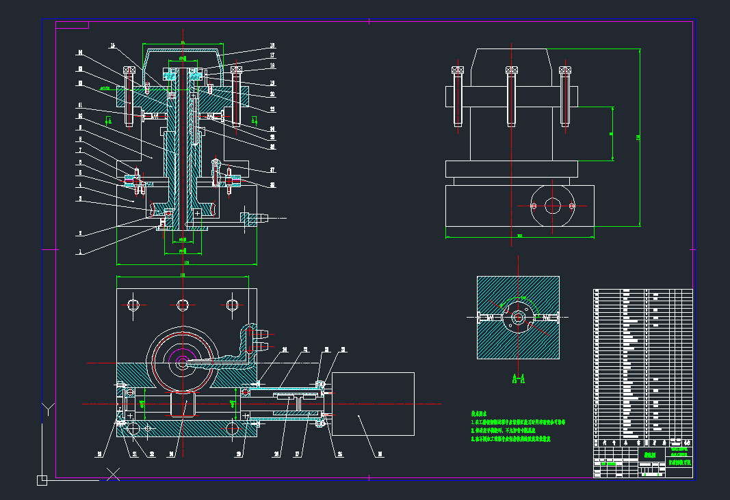Click the Y-axis marker on the left border

coord(47,409)
